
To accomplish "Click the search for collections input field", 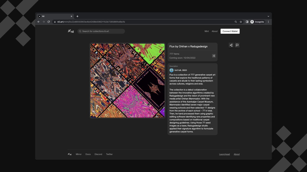I will (x=101, y=31).
